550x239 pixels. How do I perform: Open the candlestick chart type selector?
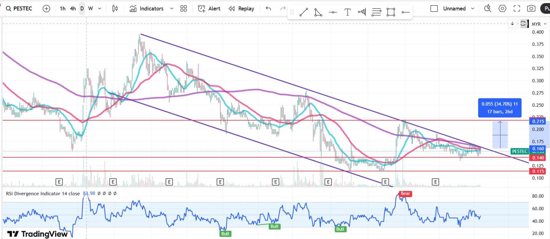coord(115,9)
